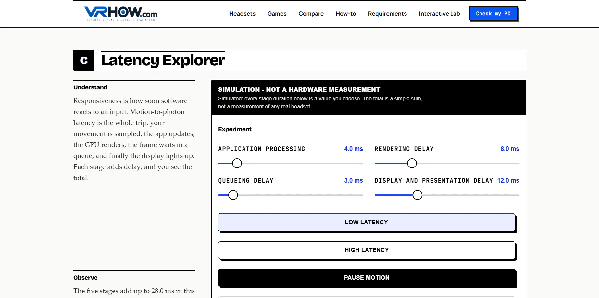Select How-to in the navigation
The image size is (599, 298).
point(346,14)
